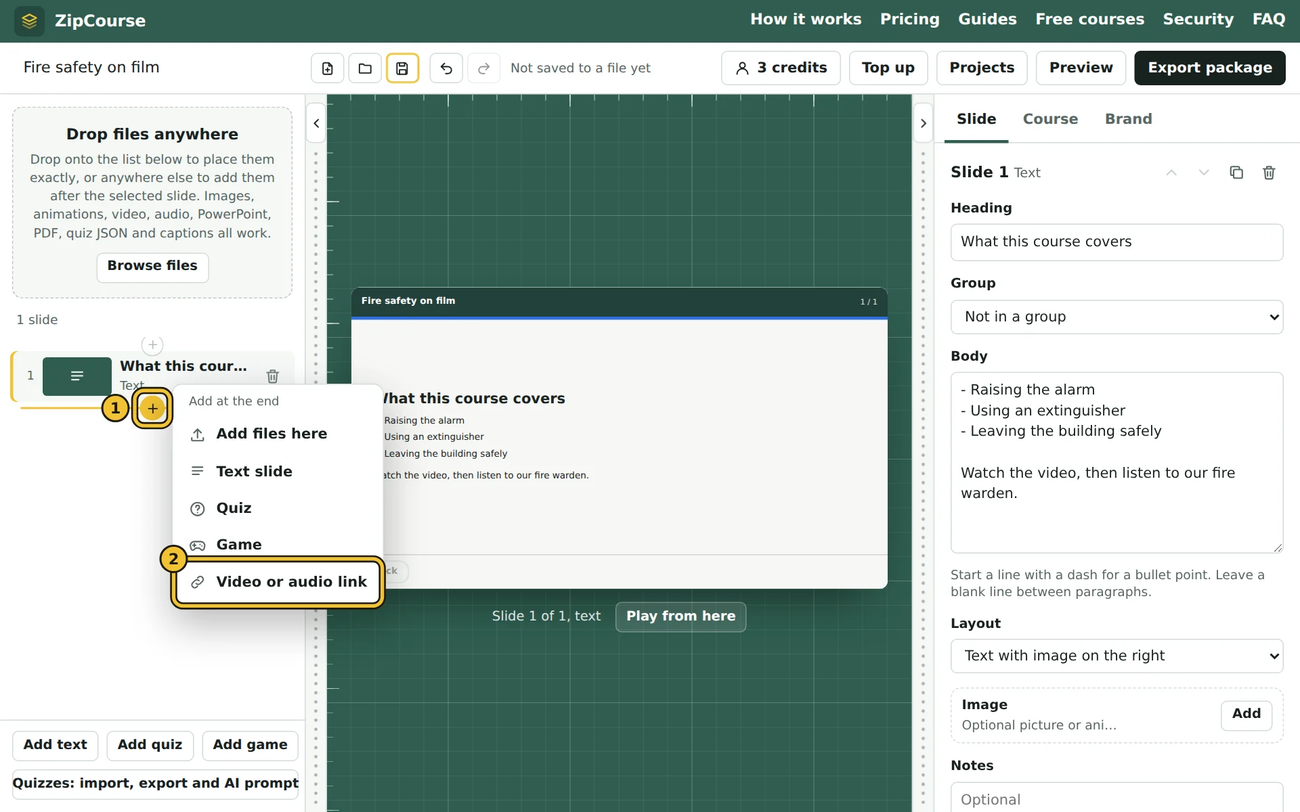Viewport: 1300px width, 812px height.
Task: Click into the Body text area
Action: coord(1117,463)
